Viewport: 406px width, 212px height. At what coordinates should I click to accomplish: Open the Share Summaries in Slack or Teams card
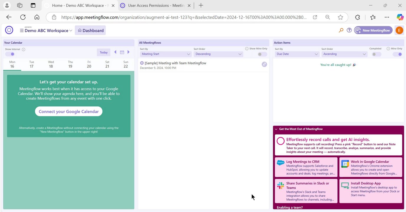306,191
